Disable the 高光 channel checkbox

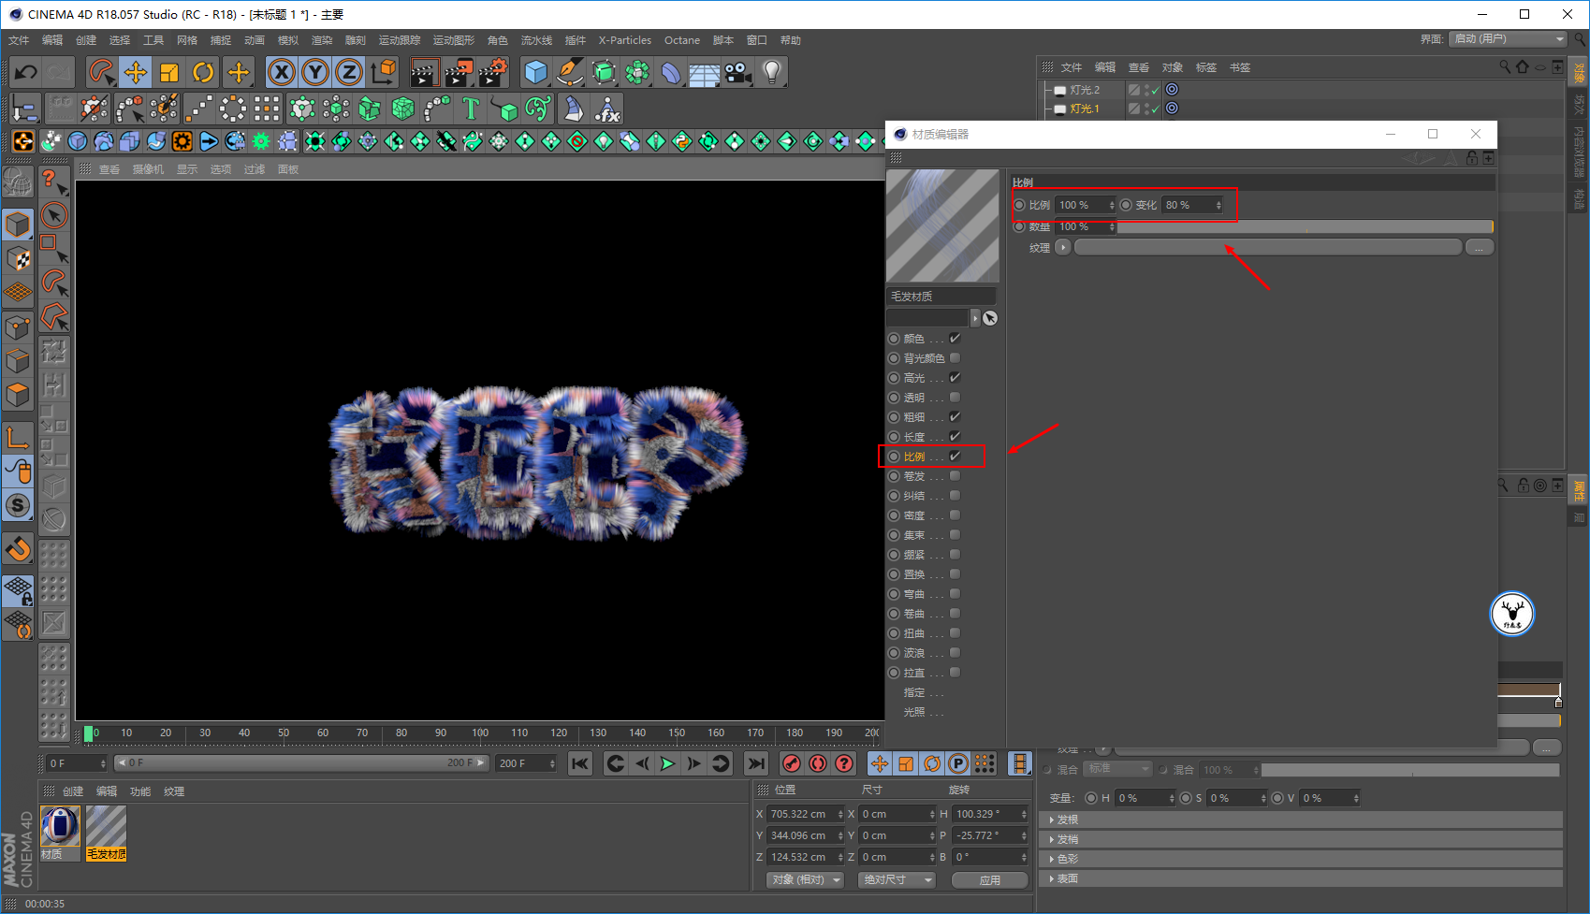tap(955, 378)
